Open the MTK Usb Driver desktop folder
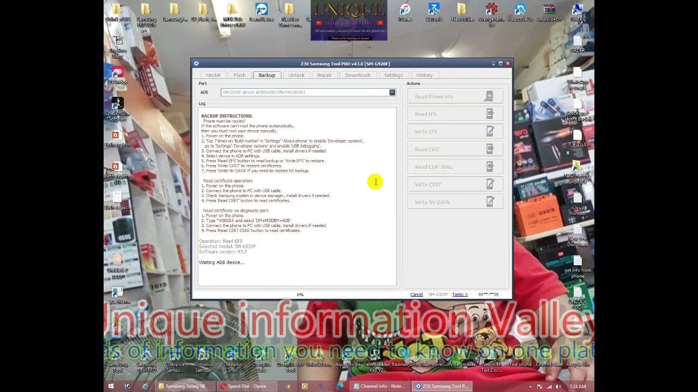Screen dimensions: 698x392 pos(232,14)
